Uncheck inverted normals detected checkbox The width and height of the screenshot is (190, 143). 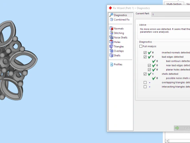(x=145, y=52)
